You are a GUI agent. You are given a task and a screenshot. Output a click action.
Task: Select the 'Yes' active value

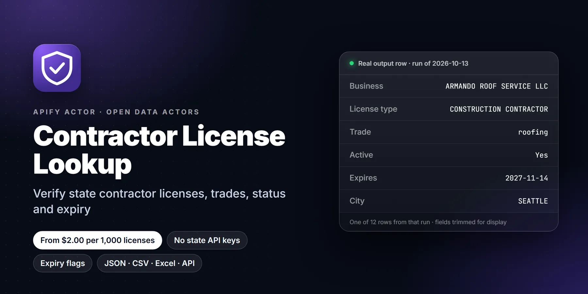click(x=541, y=155)
